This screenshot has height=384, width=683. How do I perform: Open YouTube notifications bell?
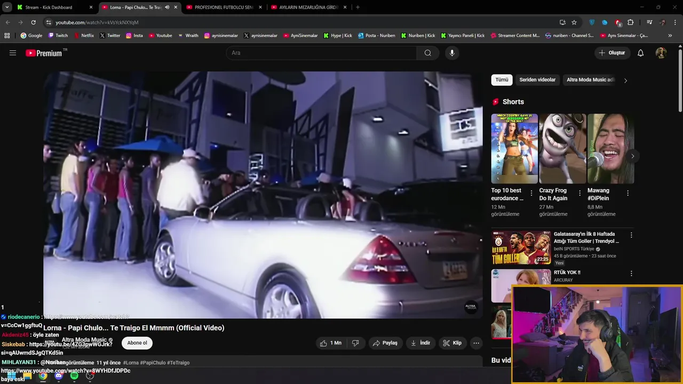[x=641, y=53]
